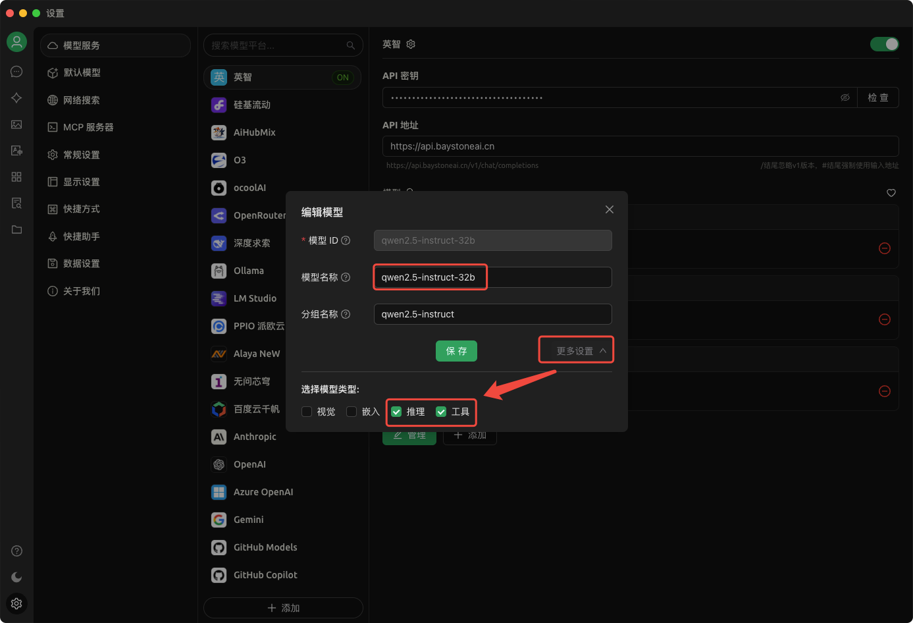Click help icon beside 模型 ID label

click(346, 240)
